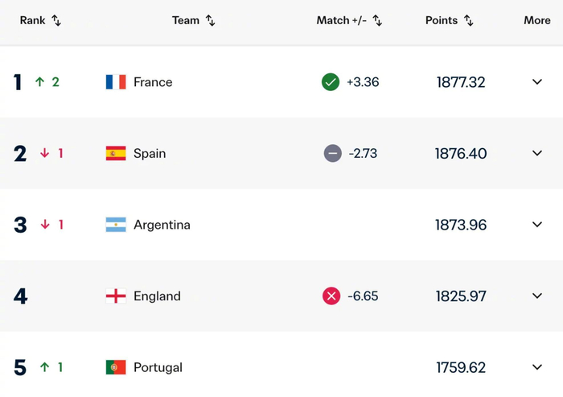Click the Spain flag icon
The height and width of the screenshot is (397, 563).
click(x=116, y=153)
